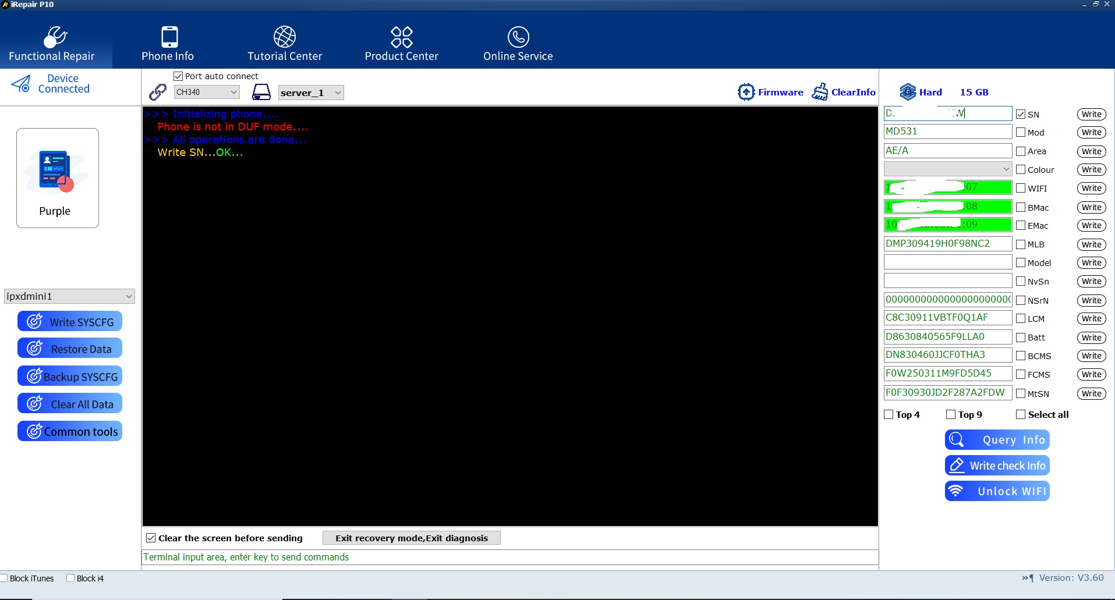Click the MLB field DMP309419H0F98NC2
This screenshot has width=1115, height=600.
(948, 243)
